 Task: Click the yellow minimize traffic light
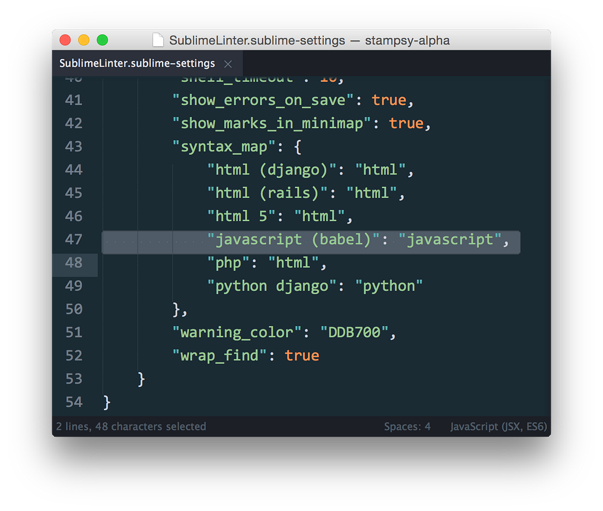coord(83,40)
